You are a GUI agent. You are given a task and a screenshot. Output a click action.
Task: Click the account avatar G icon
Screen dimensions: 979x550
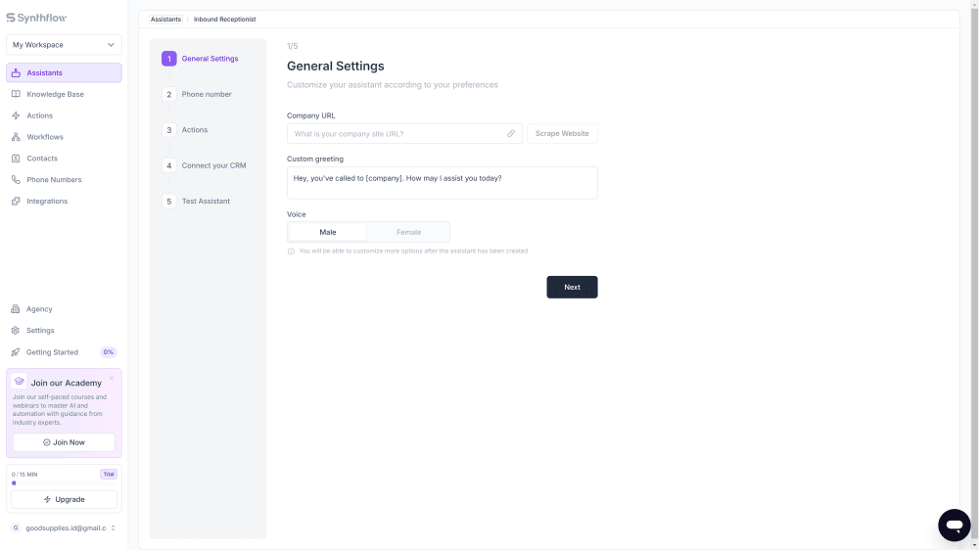click(x=16, y=528)
